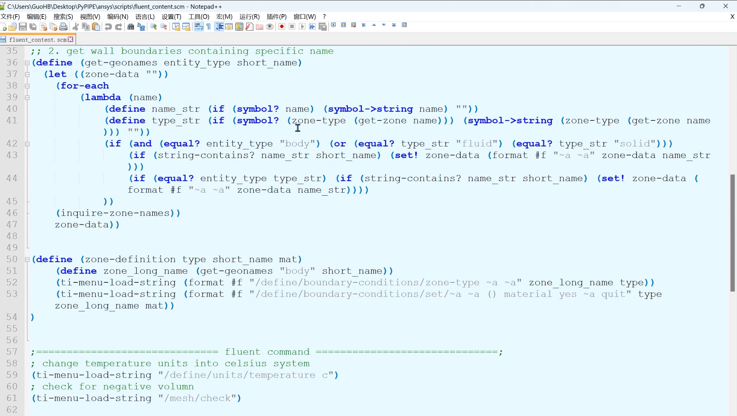Collapse the fold at line 36 get-geonames
This screenshot has width=737, height=416.
pyautogui.click(x=27, y=63)
